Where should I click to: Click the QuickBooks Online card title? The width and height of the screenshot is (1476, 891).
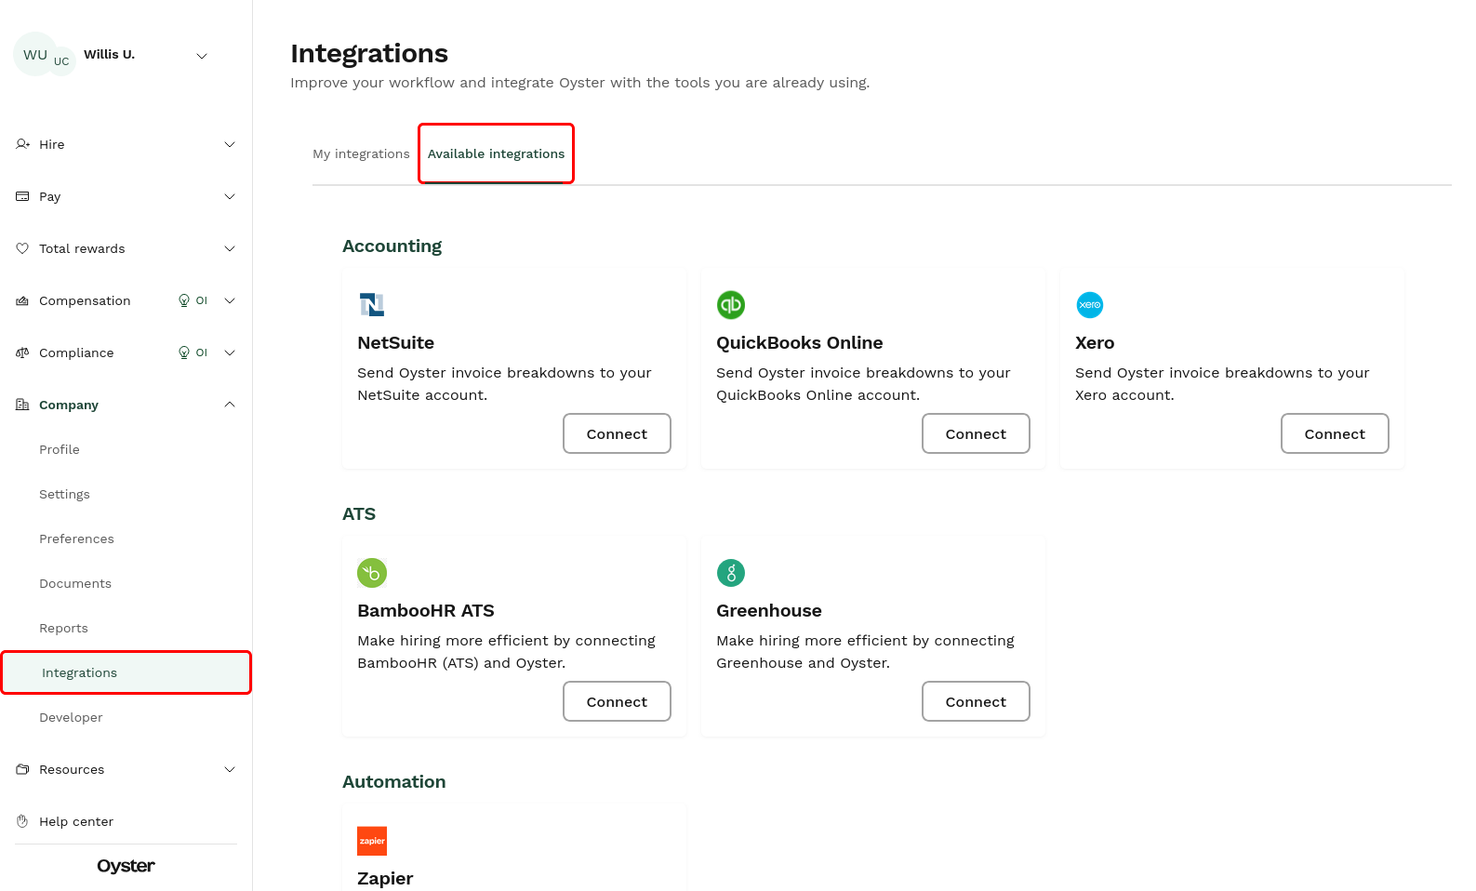pos(799,342)
